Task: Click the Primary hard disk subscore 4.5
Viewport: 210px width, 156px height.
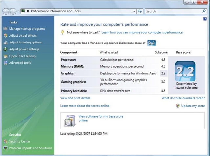Action: point(163,91)
